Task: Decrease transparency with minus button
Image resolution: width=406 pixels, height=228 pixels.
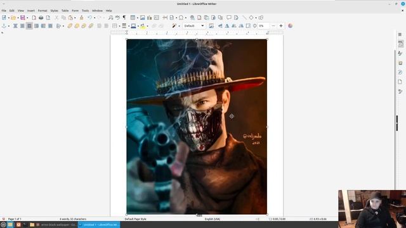Action: [273, 26]
